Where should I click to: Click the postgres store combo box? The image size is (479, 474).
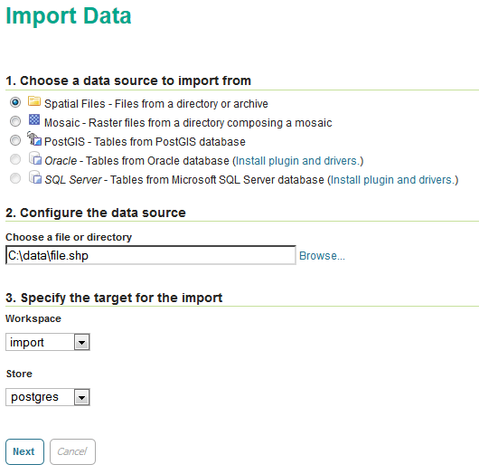tap(48, 397)
